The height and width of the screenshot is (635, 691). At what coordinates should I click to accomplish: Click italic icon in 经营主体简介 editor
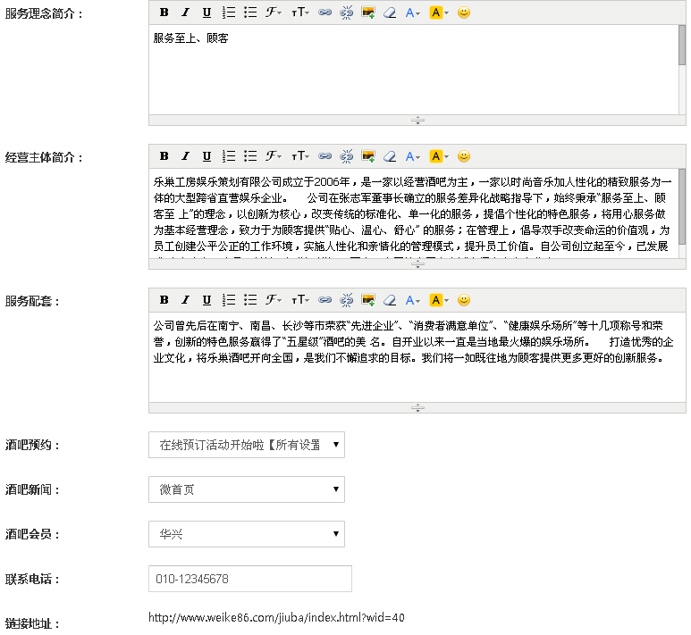pos(185,156)
